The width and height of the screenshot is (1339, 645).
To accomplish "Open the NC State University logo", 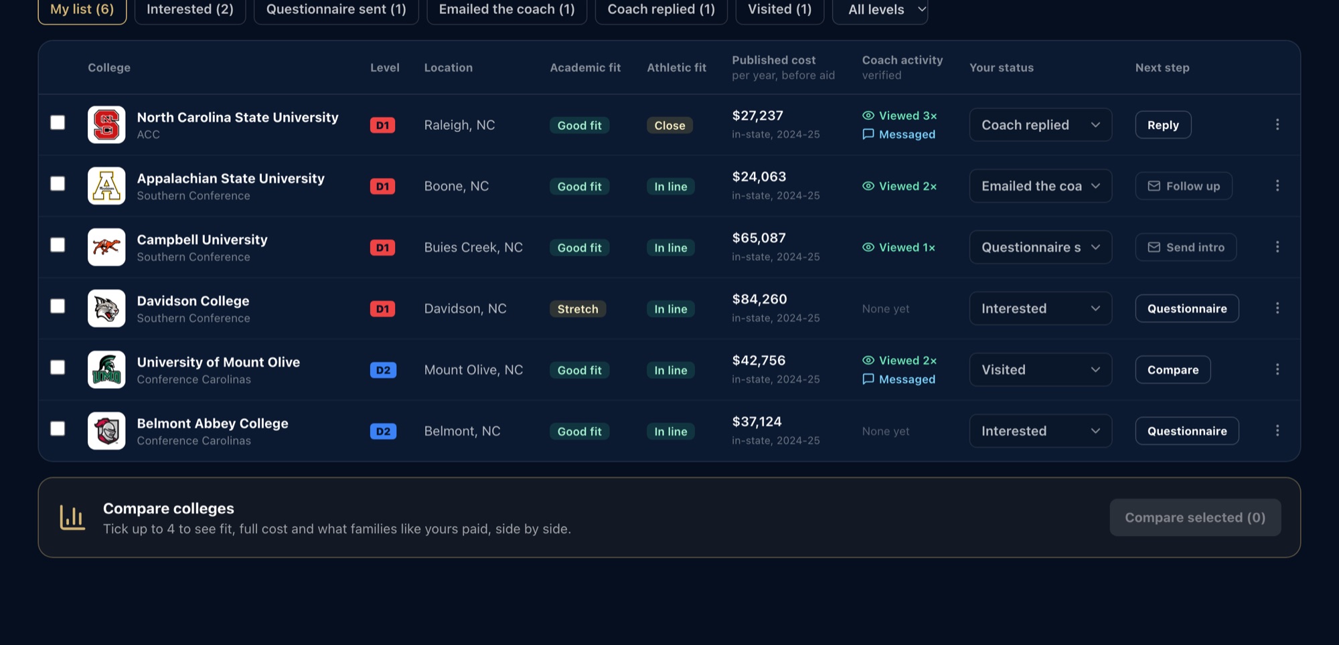I will coord(106,124).
